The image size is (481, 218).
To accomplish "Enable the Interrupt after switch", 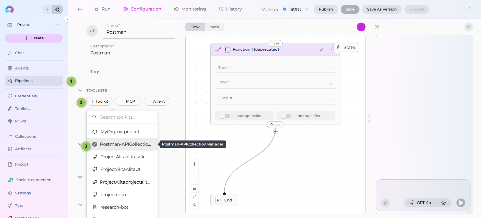I will (286, 116).
